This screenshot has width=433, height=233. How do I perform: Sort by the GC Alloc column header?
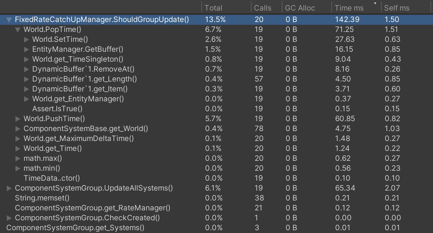coord(307,8)
